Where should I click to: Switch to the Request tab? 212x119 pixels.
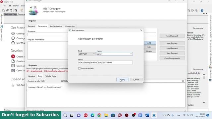coord(31,26)
